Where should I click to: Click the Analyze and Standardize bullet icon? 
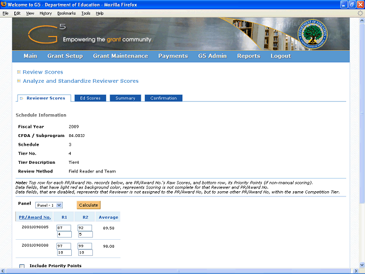19,81
